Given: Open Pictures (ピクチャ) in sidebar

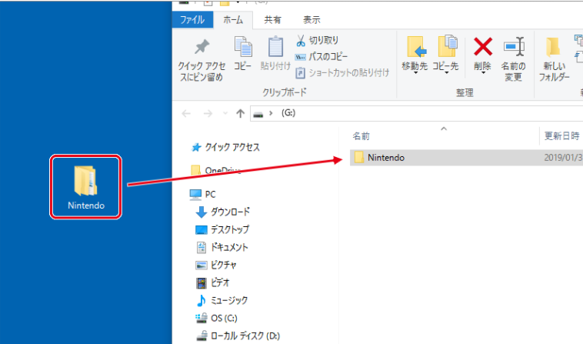Looking at the screenshot, I should click(x=216, y=265).
